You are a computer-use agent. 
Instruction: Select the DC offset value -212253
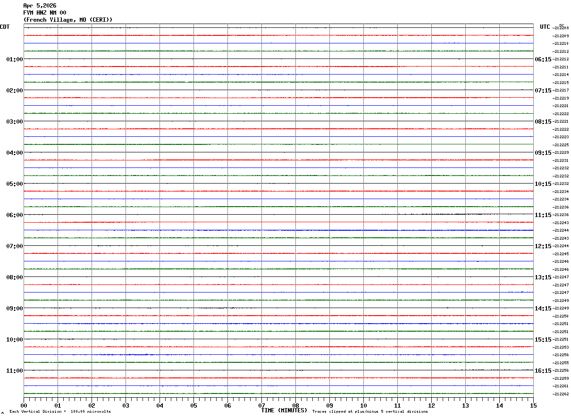561,347
